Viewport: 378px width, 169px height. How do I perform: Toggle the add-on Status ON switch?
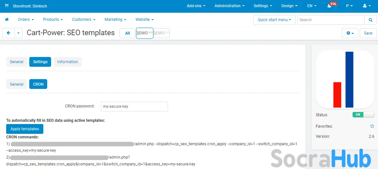click(x=363, y=115)
